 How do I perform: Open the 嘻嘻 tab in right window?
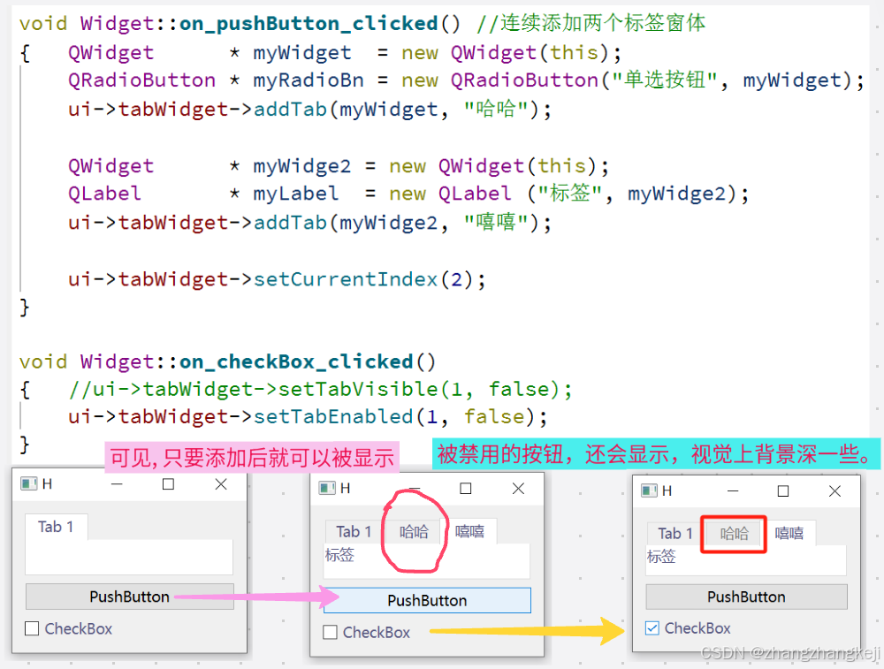point(789,533)
